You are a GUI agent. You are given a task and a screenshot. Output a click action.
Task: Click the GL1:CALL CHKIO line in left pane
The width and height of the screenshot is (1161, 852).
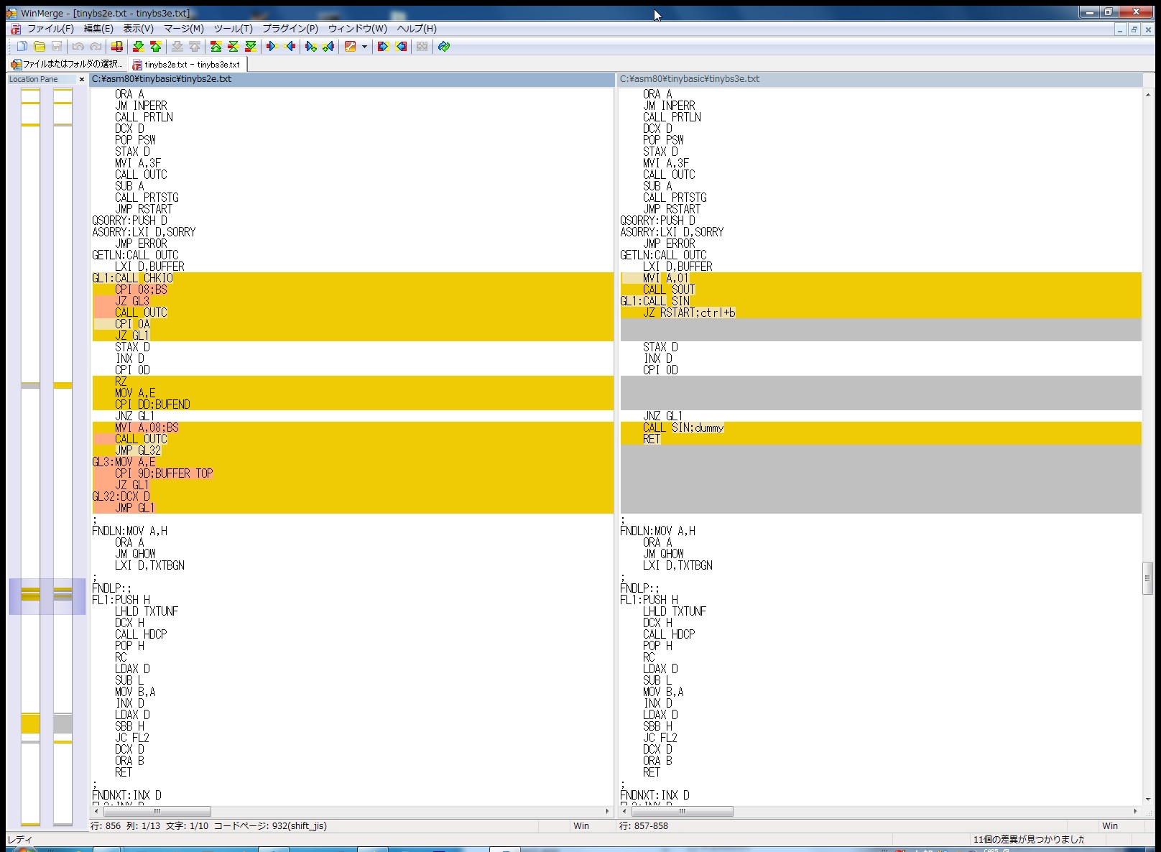(352, 278)
